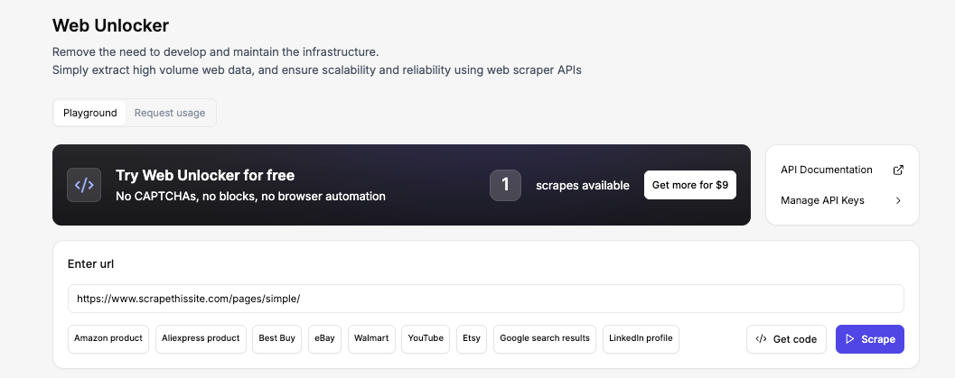955x378 pixels.
Task: Select the Google search results preset
Action: click(545, 338)
